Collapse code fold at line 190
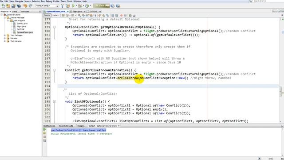Image resolution: width=284 pixels, height=160 pixels. (x=54, y=70)
